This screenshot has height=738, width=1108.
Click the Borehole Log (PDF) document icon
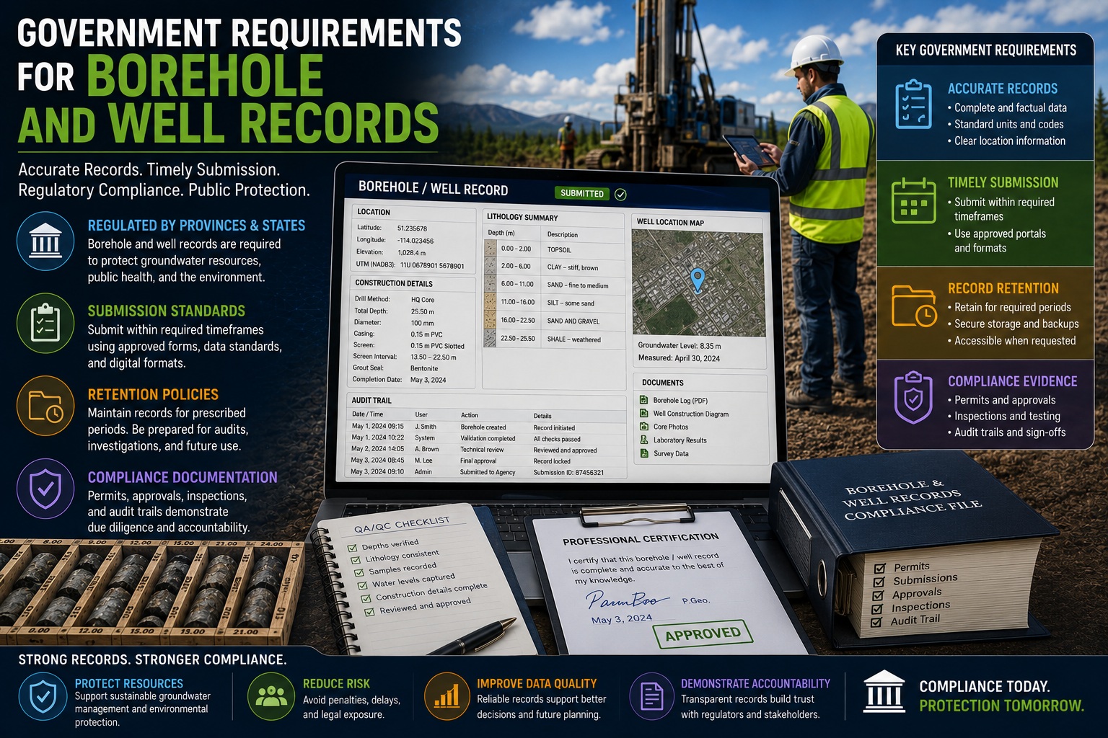coord(644,400)
